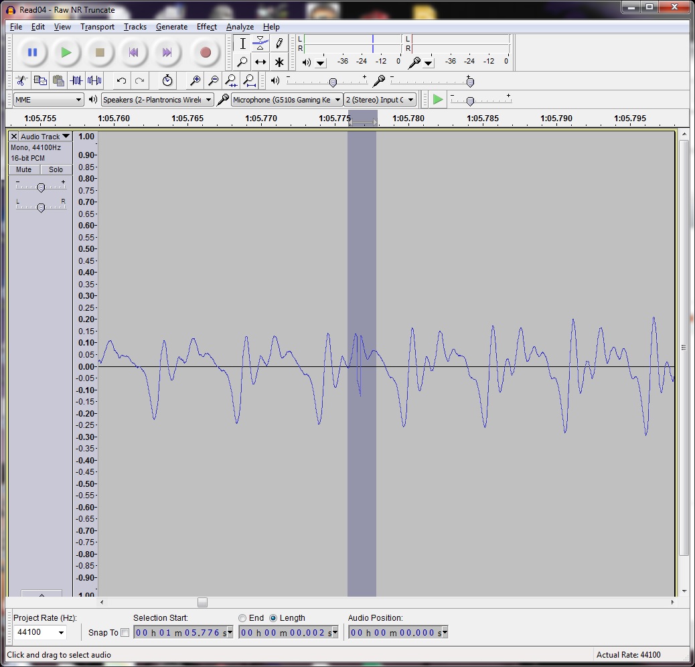Screen dimensions: 695x667
Task: Open the playback meter options dropdown
Action: point(321,63)
